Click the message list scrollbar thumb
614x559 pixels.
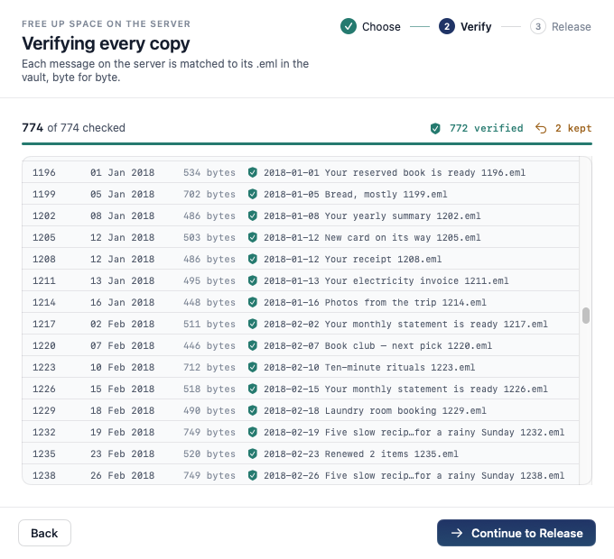pyautogui.click(x=586, y=316)
